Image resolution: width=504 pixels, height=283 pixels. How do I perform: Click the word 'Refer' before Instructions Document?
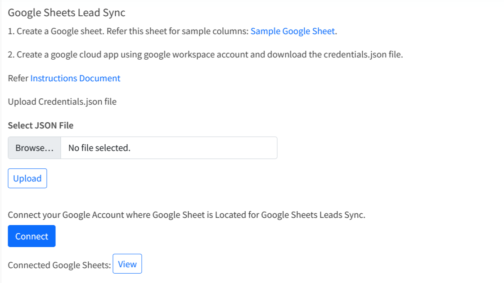18,78
